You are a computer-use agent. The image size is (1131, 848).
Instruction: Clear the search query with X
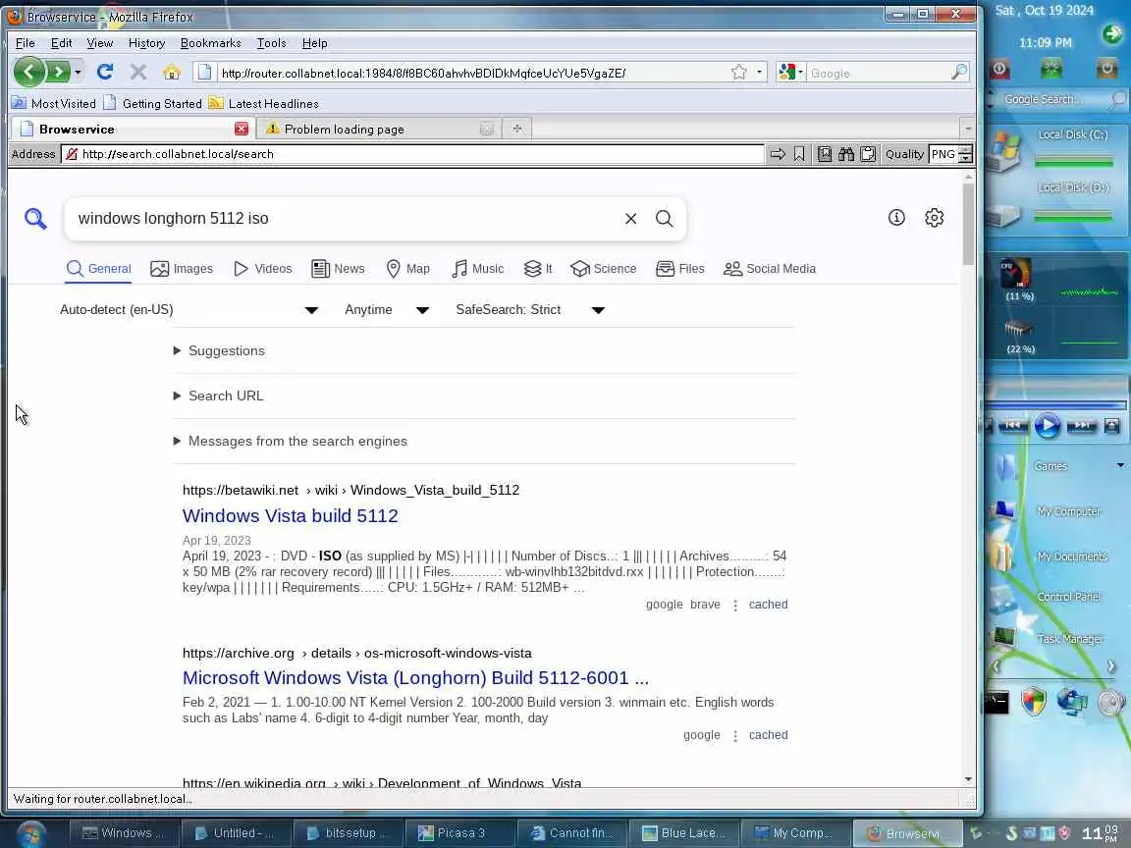coord(630,219)
